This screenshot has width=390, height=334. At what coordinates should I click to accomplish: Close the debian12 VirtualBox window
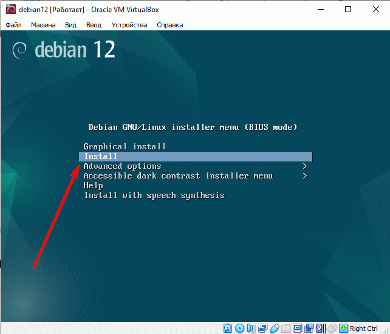tap(376, 10)
